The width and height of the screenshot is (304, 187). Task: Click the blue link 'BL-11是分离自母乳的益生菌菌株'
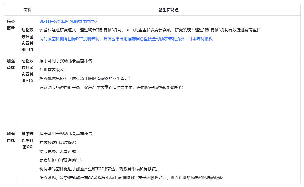[x=69, y=21]
